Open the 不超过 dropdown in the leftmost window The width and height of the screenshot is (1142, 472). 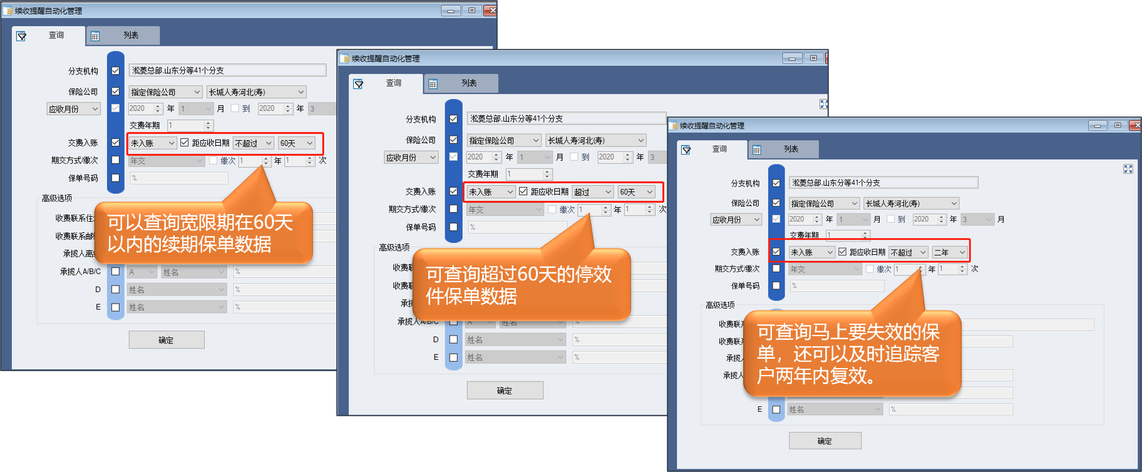pyautogui.click(x=253, y=143)
